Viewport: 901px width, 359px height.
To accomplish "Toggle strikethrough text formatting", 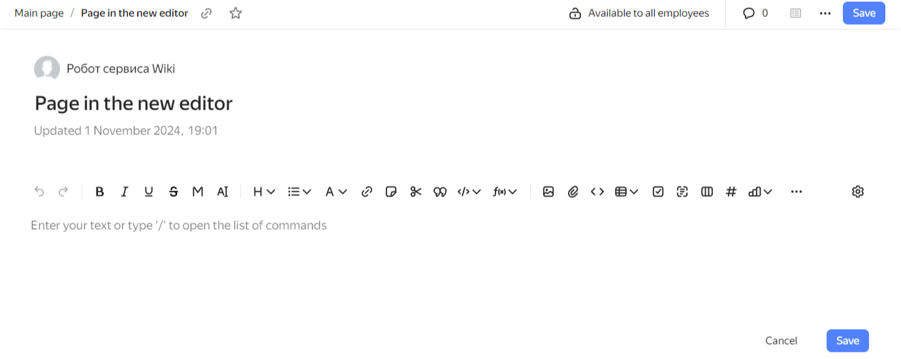I will coord(173,192).
